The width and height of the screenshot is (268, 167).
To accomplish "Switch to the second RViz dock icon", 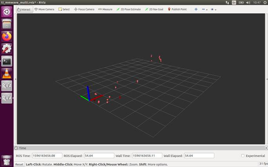I will pyautogui.click(x=7, y=98).
